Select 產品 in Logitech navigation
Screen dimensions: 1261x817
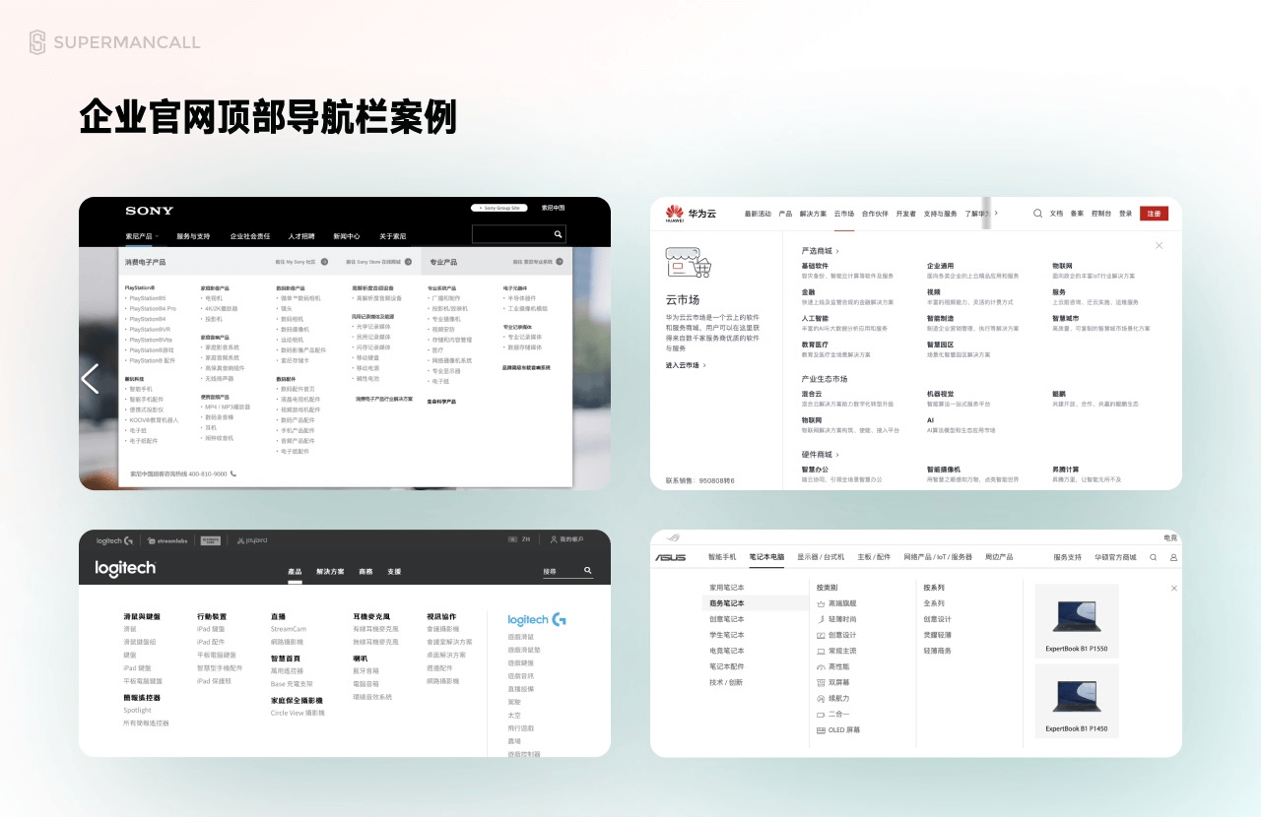[295, 571]
